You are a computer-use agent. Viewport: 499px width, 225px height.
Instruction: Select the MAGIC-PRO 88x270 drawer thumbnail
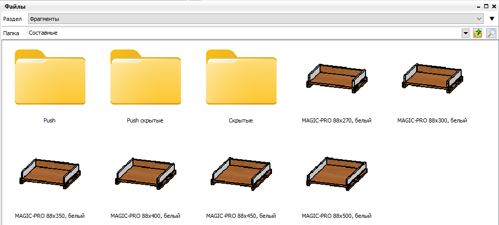[x=337, y=78]
